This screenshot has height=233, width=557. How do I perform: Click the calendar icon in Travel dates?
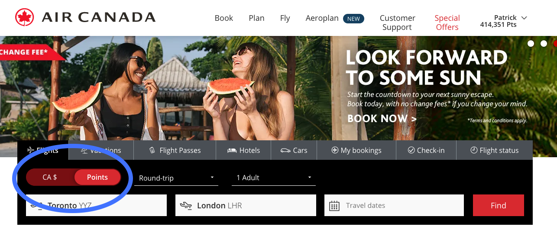pyautogui.click(x=334, y=206)
